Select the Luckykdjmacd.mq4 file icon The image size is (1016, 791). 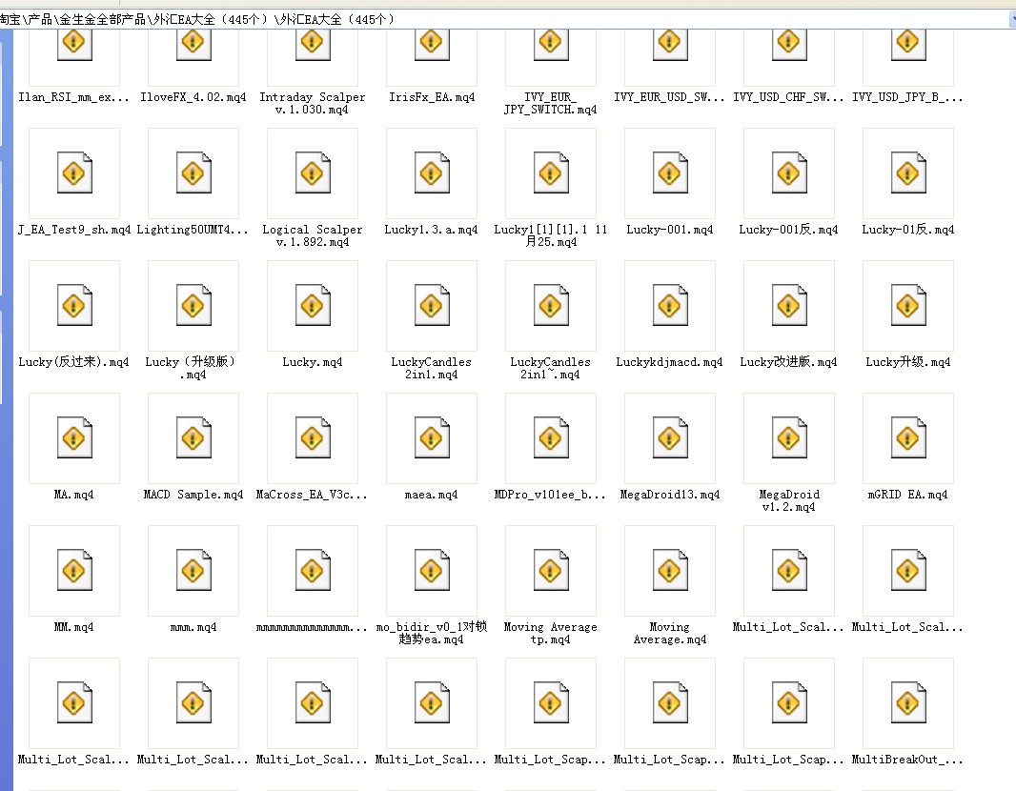(x=670, y=305)
